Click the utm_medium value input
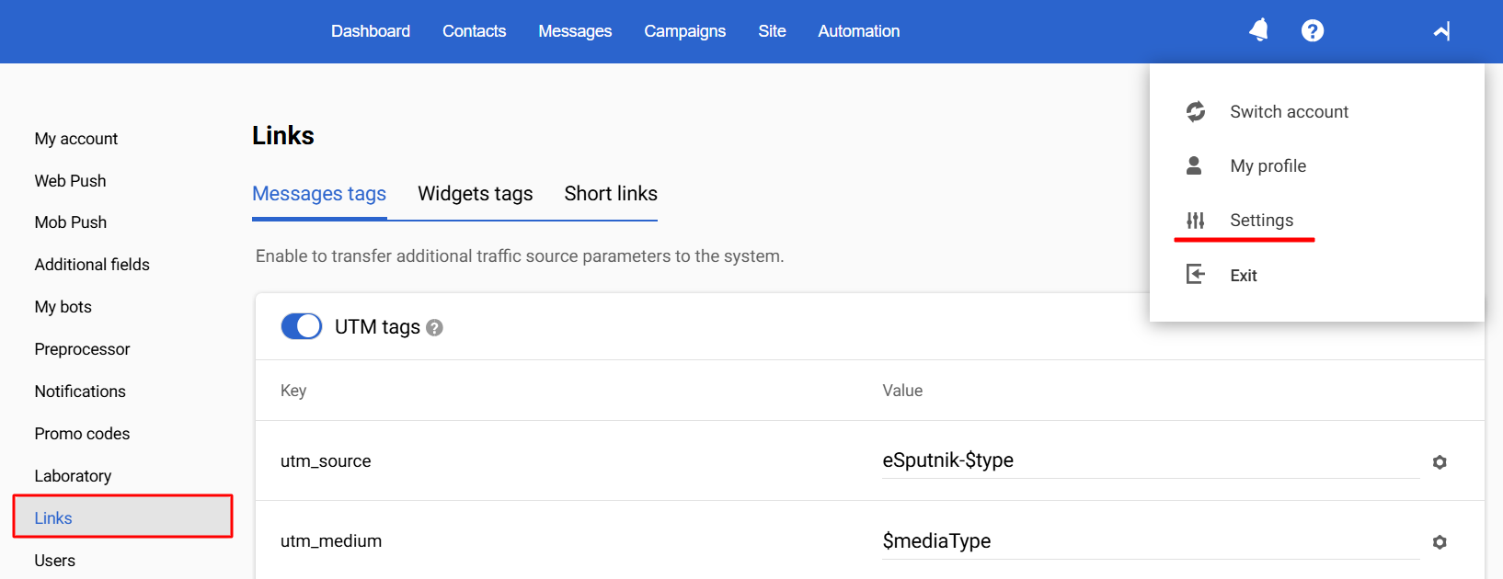The image size is (1503, 579). click(1150, 541)
